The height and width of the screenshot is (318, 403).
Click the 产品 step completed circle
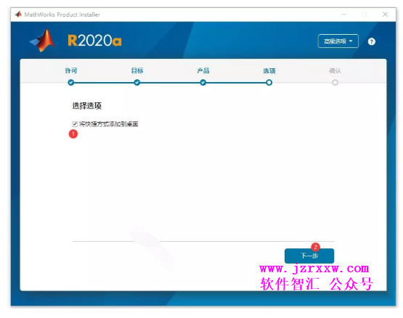point(203,83)
